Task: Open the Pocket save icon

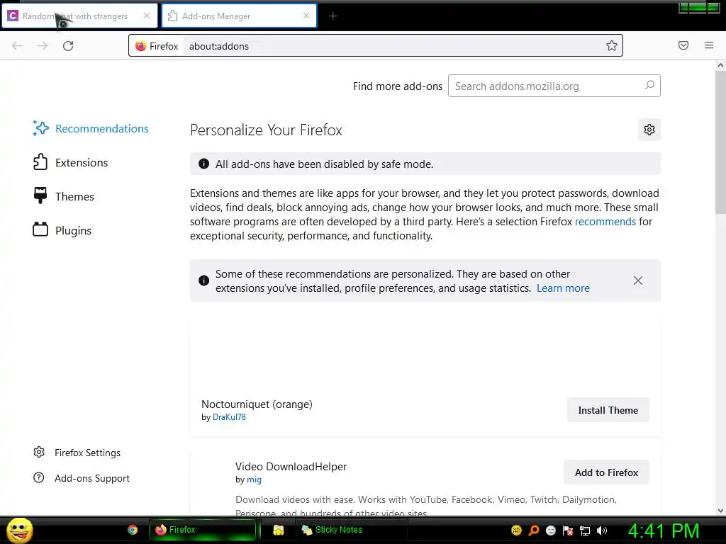Action: (683, 45)
